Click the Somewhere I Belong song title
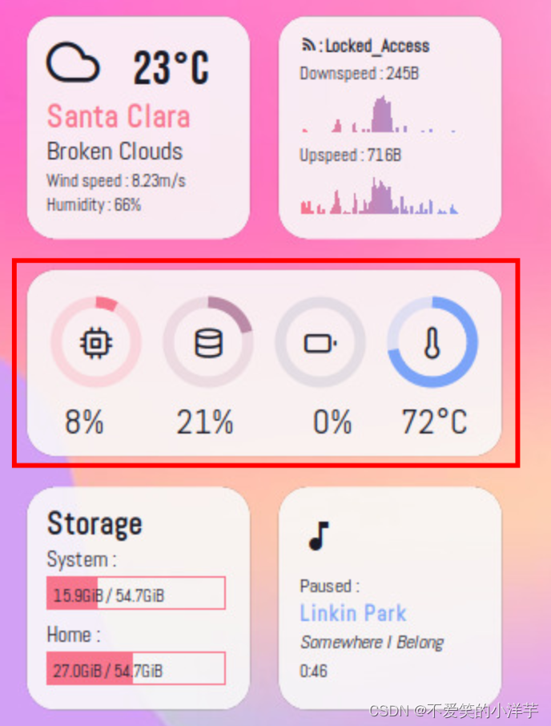The height and width of the screenshot is (726, 551). coord(372,642)
